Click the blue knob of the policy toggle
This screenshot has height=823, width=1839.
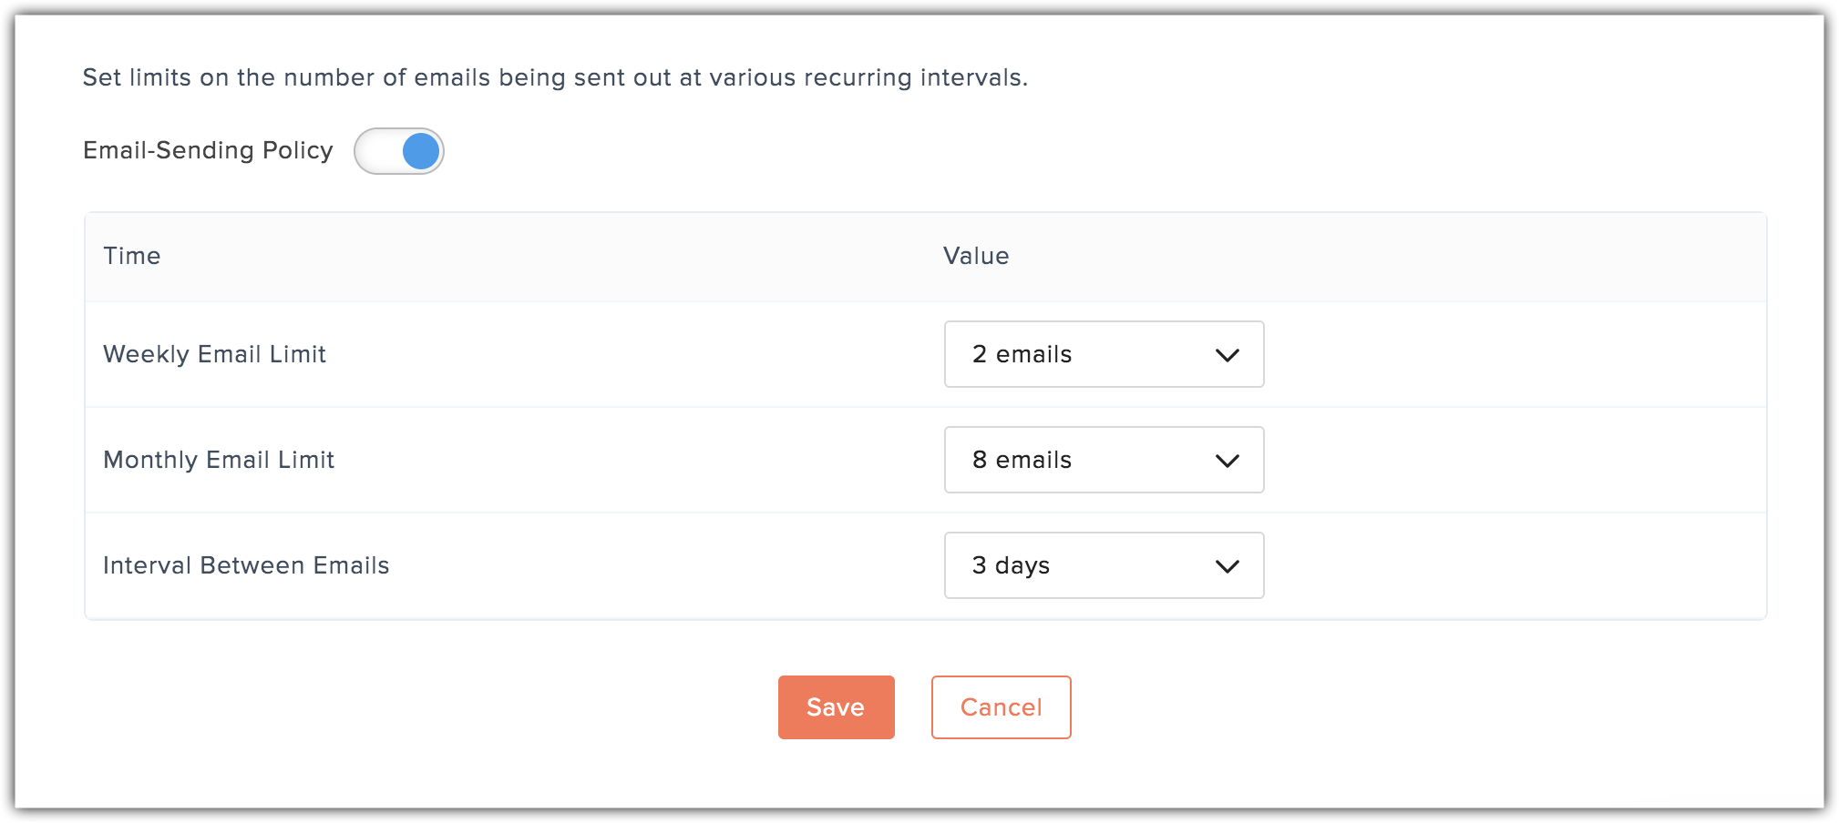(421, 151)
